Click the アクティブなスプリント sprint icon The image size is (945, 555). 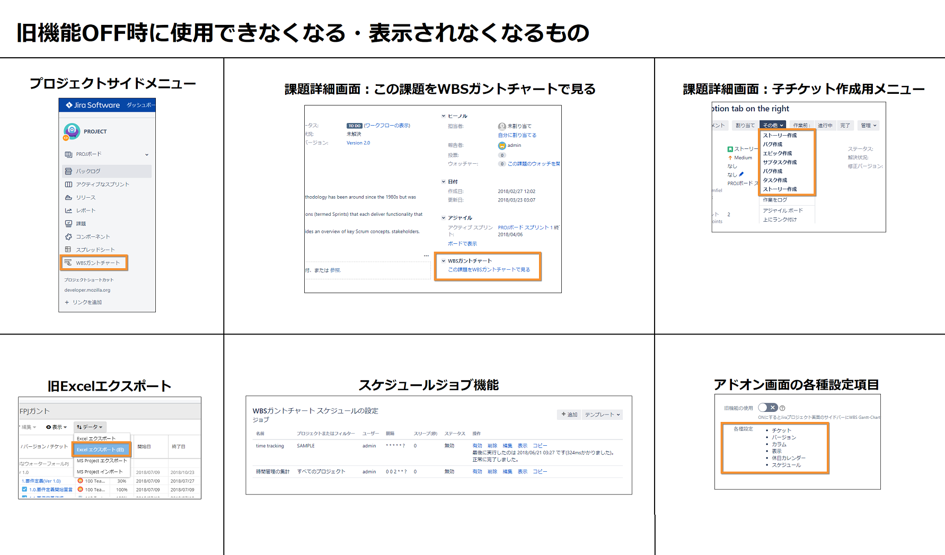[x=68, y=184]
